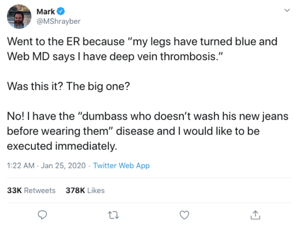Expand the tweet options chevron
Screen dimensions: 298x226
[287, 11]
